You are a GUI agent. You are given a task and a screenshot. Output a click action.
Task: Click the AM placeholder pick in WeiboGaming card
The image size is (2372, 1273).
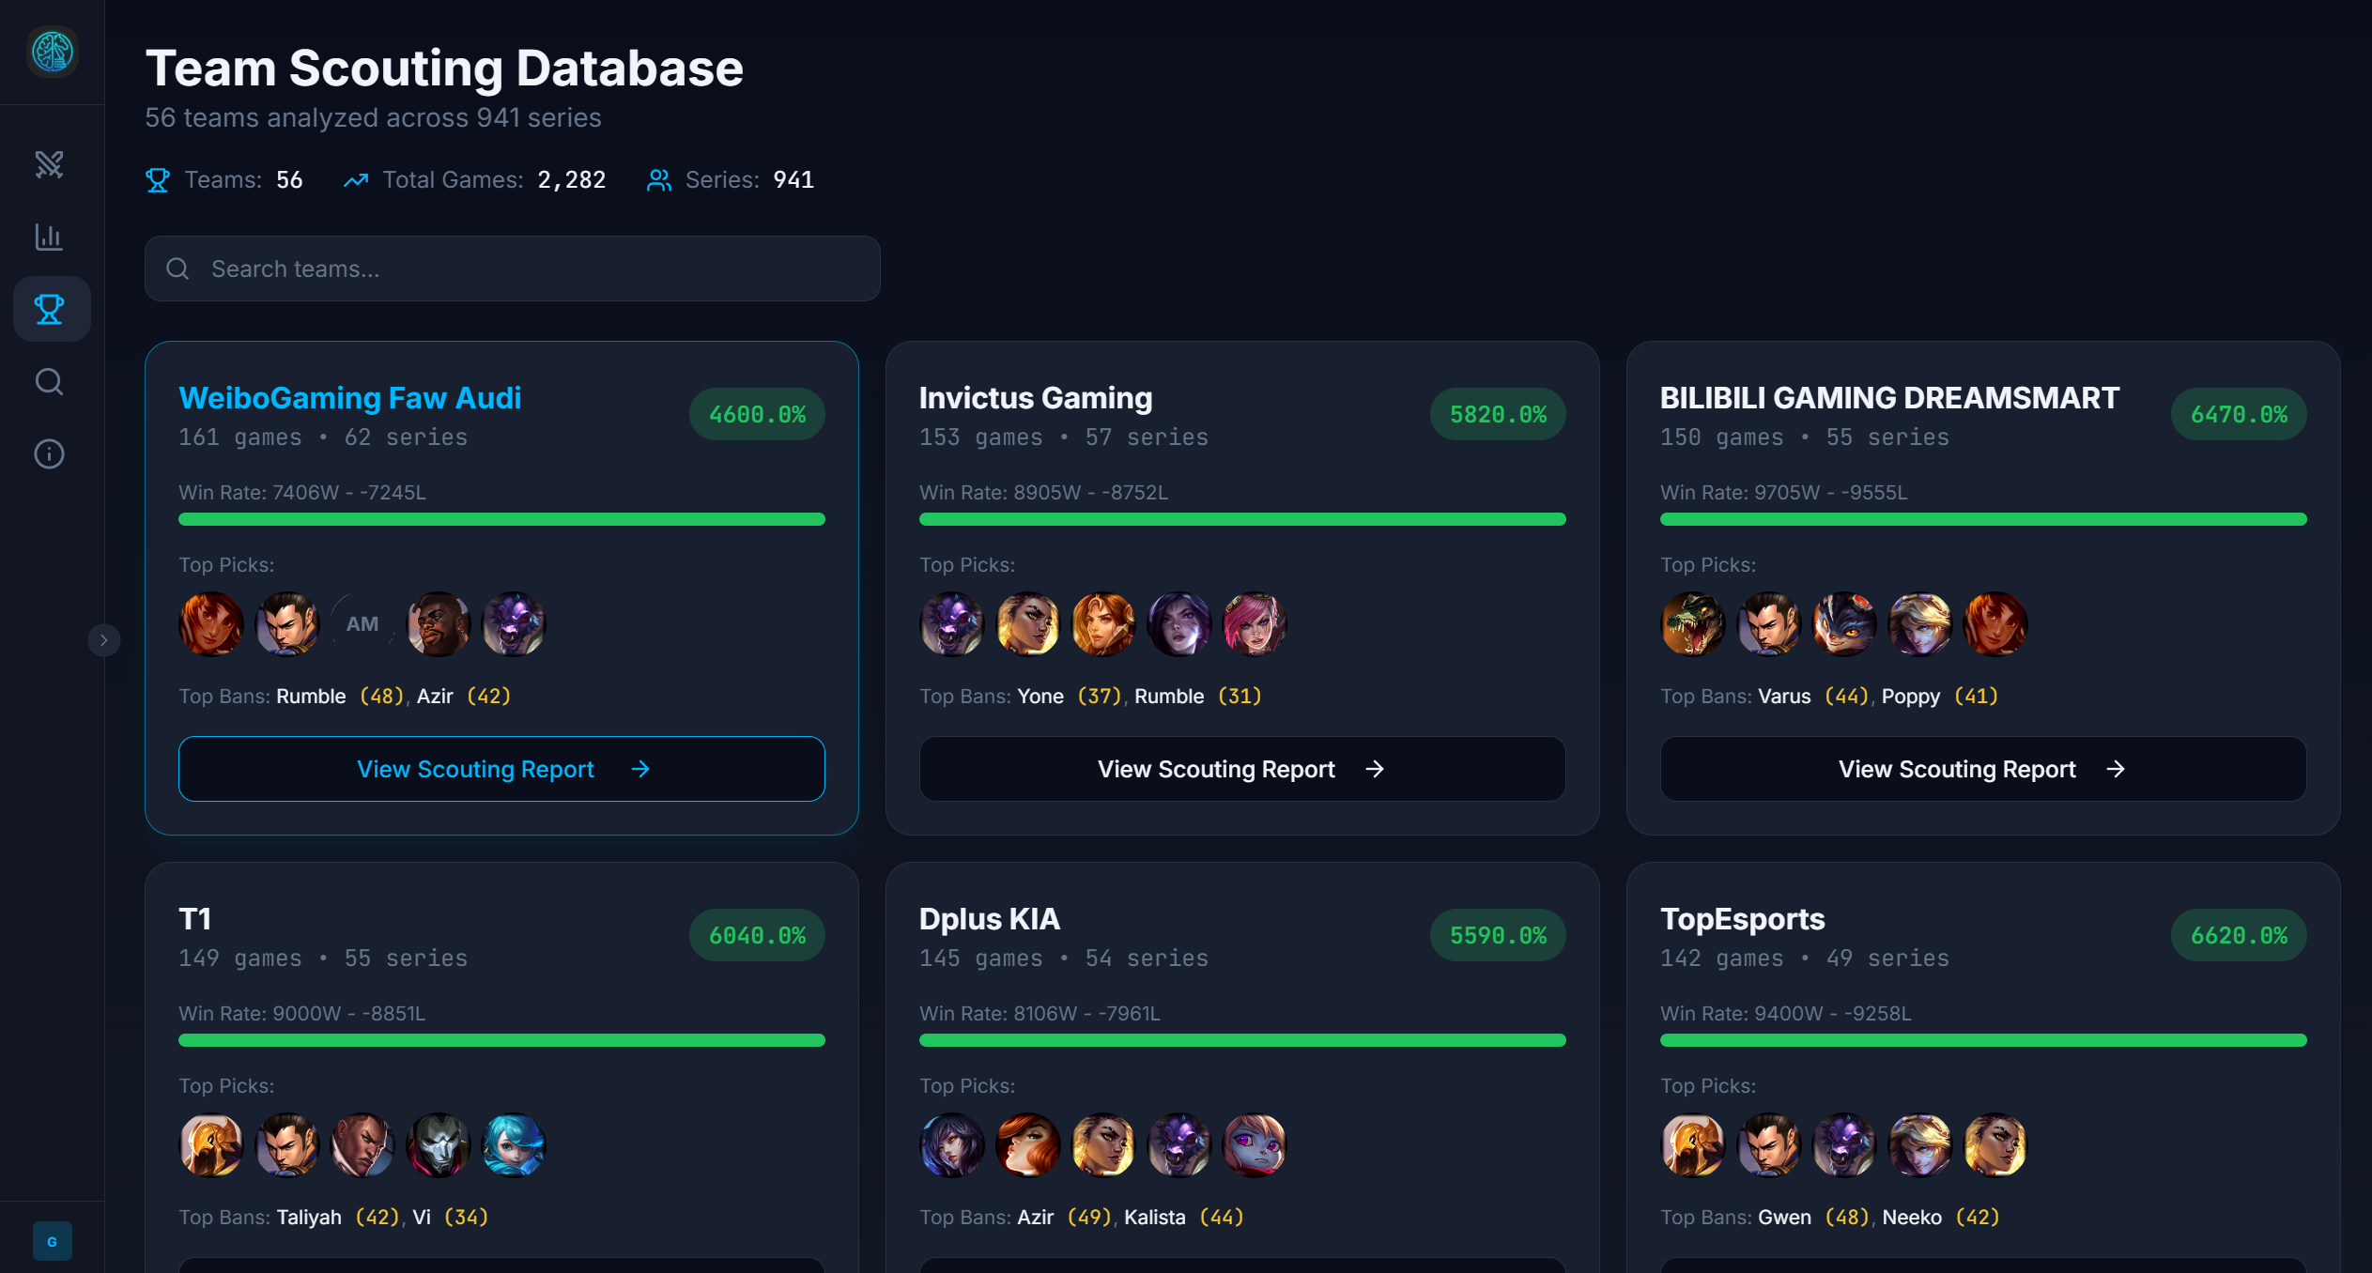tap(362, 624)
